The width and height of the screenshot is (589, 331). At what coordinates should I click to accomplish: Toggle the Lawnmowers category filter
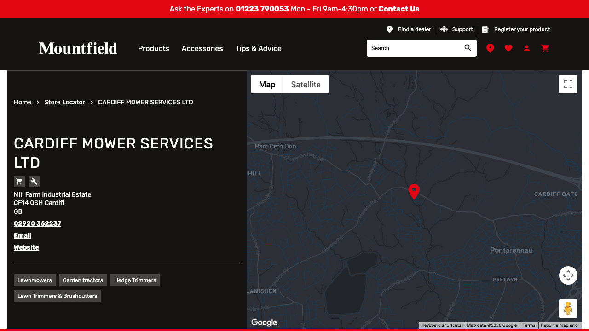pyautogui.click(x=35, y=280)
